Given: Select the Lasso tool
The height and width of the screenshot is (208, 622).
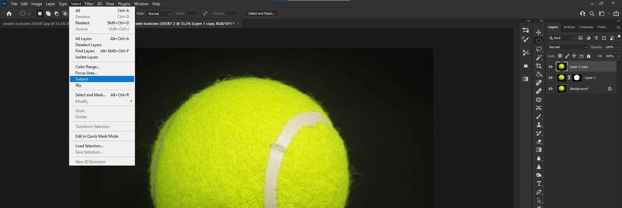Looking at the screenshot, I should tap(539, 49).
